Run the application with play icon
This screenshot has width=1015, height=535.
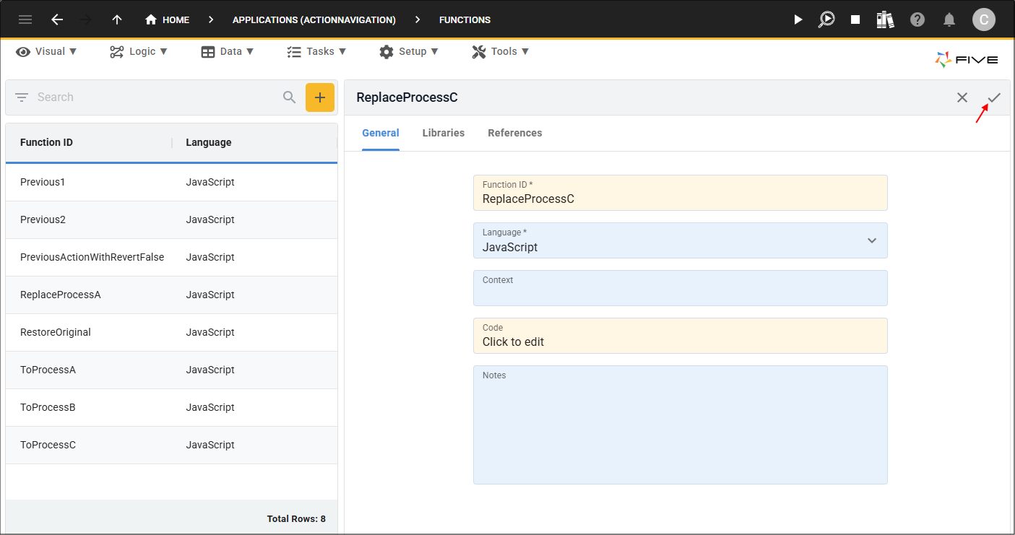[x=798, y=19]
